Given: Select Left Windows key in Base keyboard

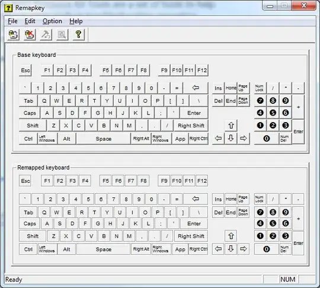Looking at the screenshot, I should point(47,139).
